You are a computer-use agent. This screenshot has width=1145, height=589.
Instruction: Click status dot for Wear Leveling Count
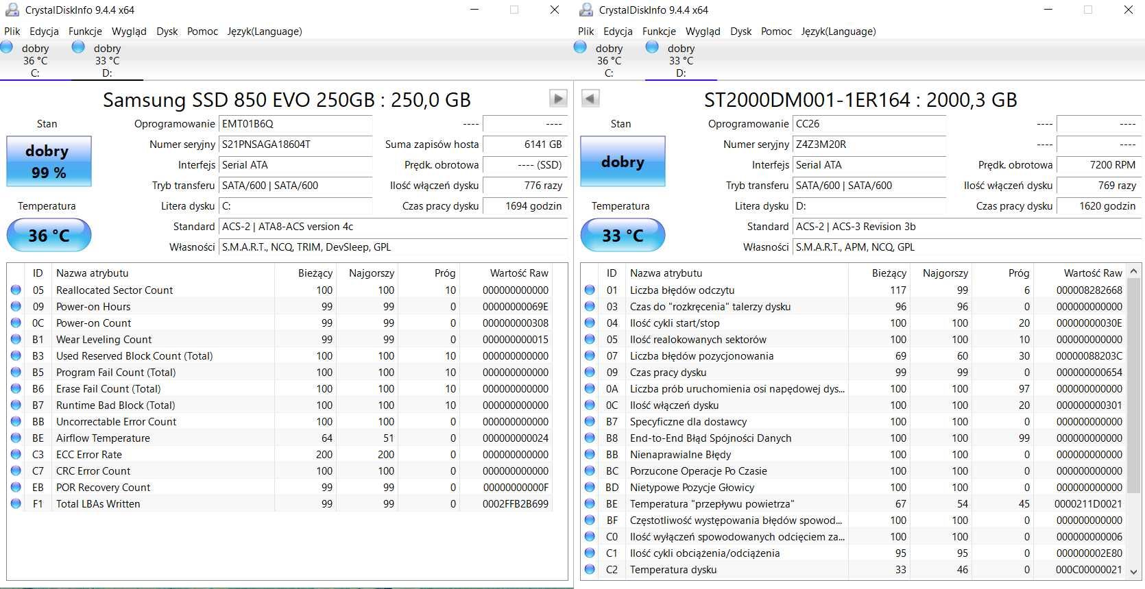pyautogui.click(x=16, y=339)
